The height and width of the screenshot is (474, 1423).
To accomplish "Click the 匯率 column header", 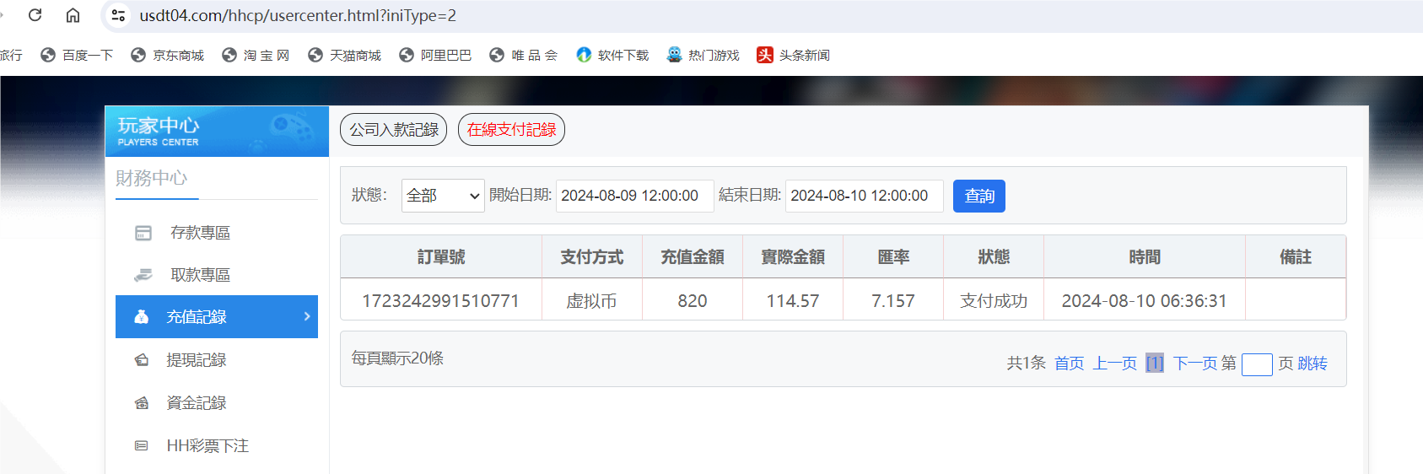I will coord(893,257).
